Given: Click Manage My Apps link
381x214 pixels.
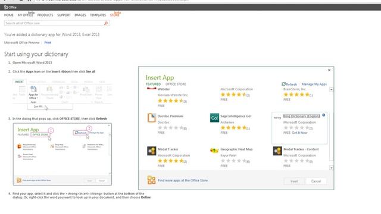Looking at the screenshot, I should 314,84.
